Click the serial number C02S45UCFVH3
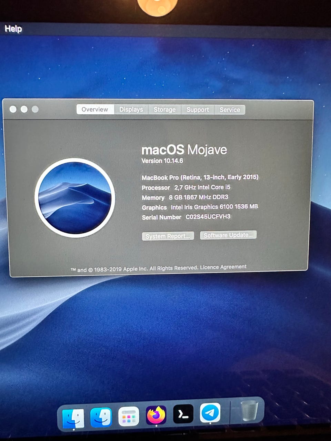Viewport: 331px width, 441px height. tap(208, 217)
